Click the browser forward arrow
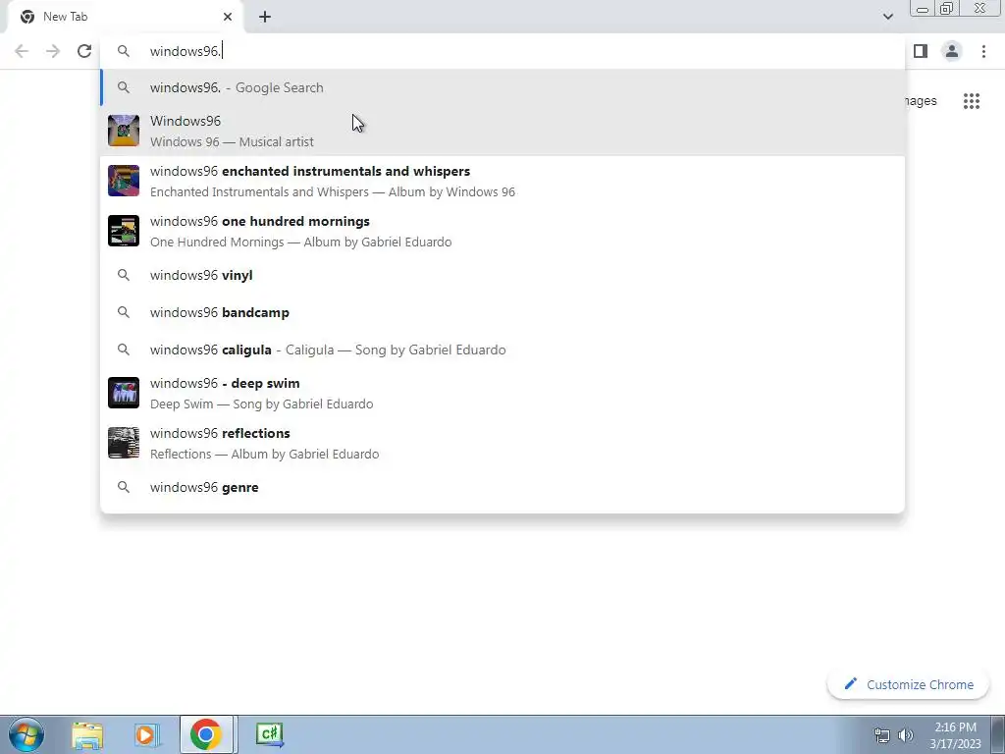The width and height of the screenshot is (1005, 754). coord(53,51)
